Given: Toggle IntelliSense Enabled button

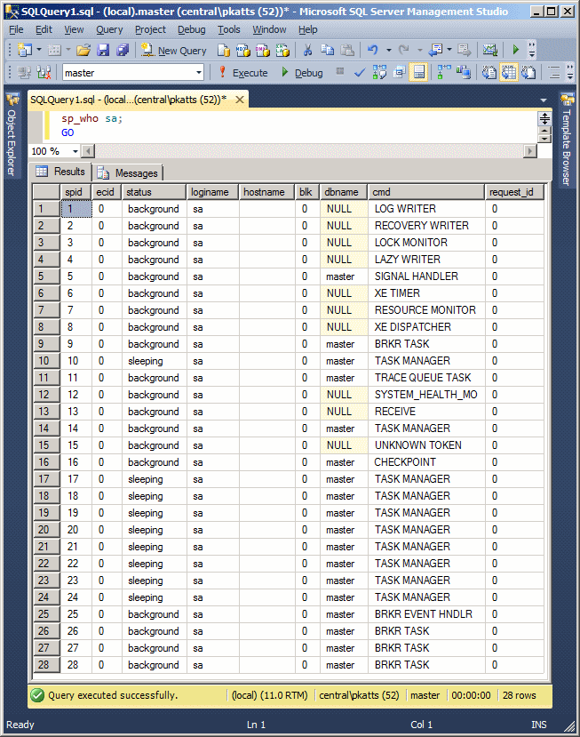Looking at the screenshot, I should click(418, 73).
